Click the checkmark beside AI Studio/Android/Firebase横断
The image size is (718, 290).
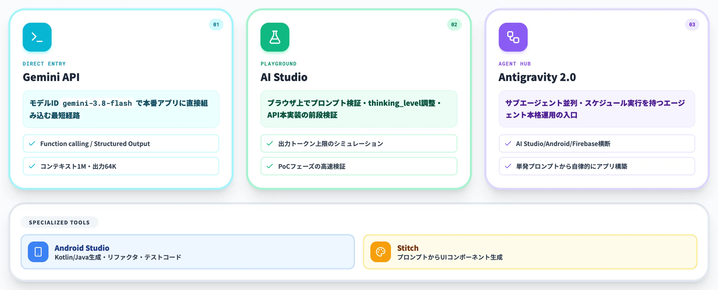click(x=508, y=144)
